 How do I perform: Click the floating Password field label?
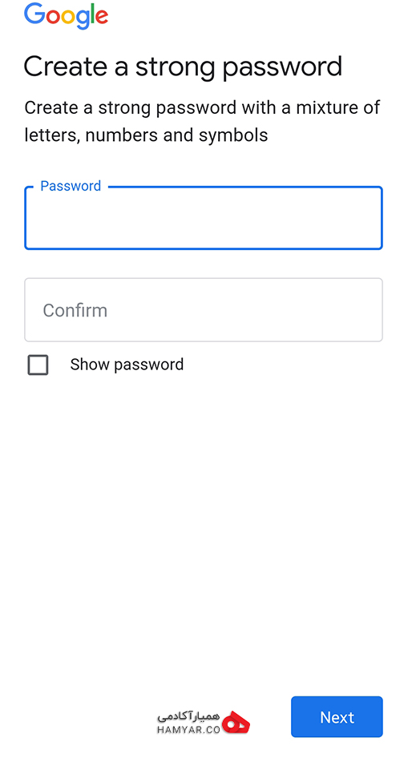[x=71, y=186]
